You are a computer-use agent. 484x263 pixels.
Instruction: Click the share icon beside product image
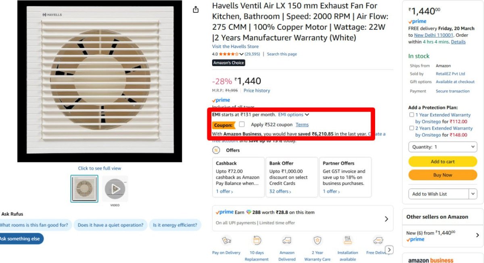(x=196, y=10)
